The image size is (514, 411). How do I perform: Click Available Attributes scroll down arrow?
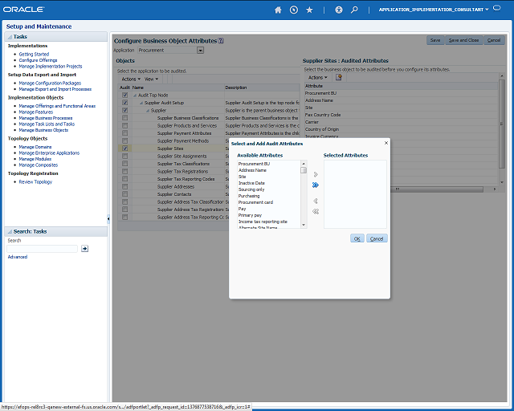point(304,225)
